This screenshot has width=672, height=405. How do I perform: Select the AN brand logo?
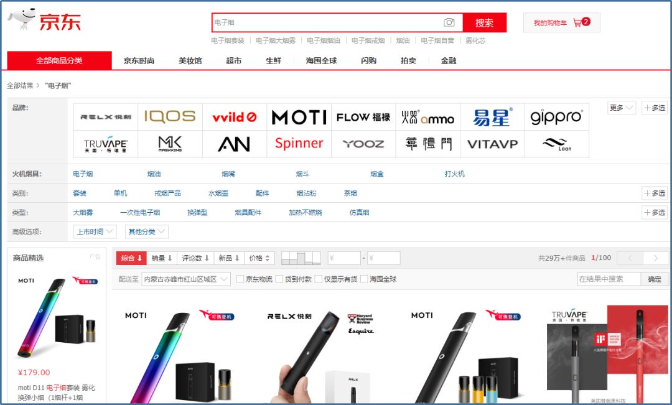pyautogui.click(x=235, y=144)
